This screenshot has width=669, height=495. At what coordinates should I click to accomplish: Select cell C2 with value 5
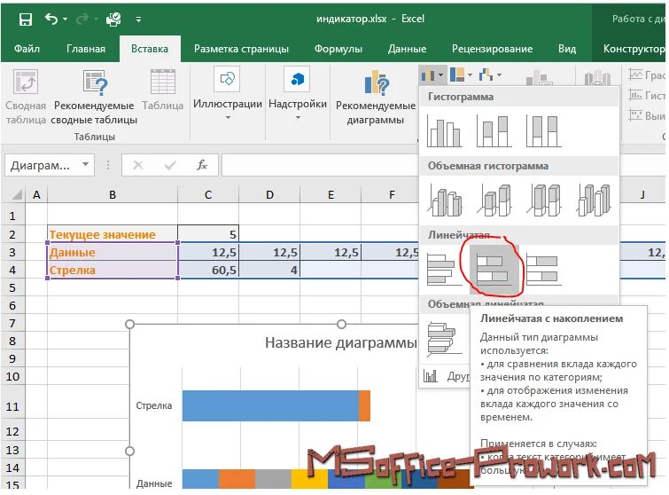[x=208, y=234]
